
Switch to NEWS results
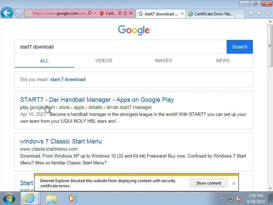pos(223,61)
